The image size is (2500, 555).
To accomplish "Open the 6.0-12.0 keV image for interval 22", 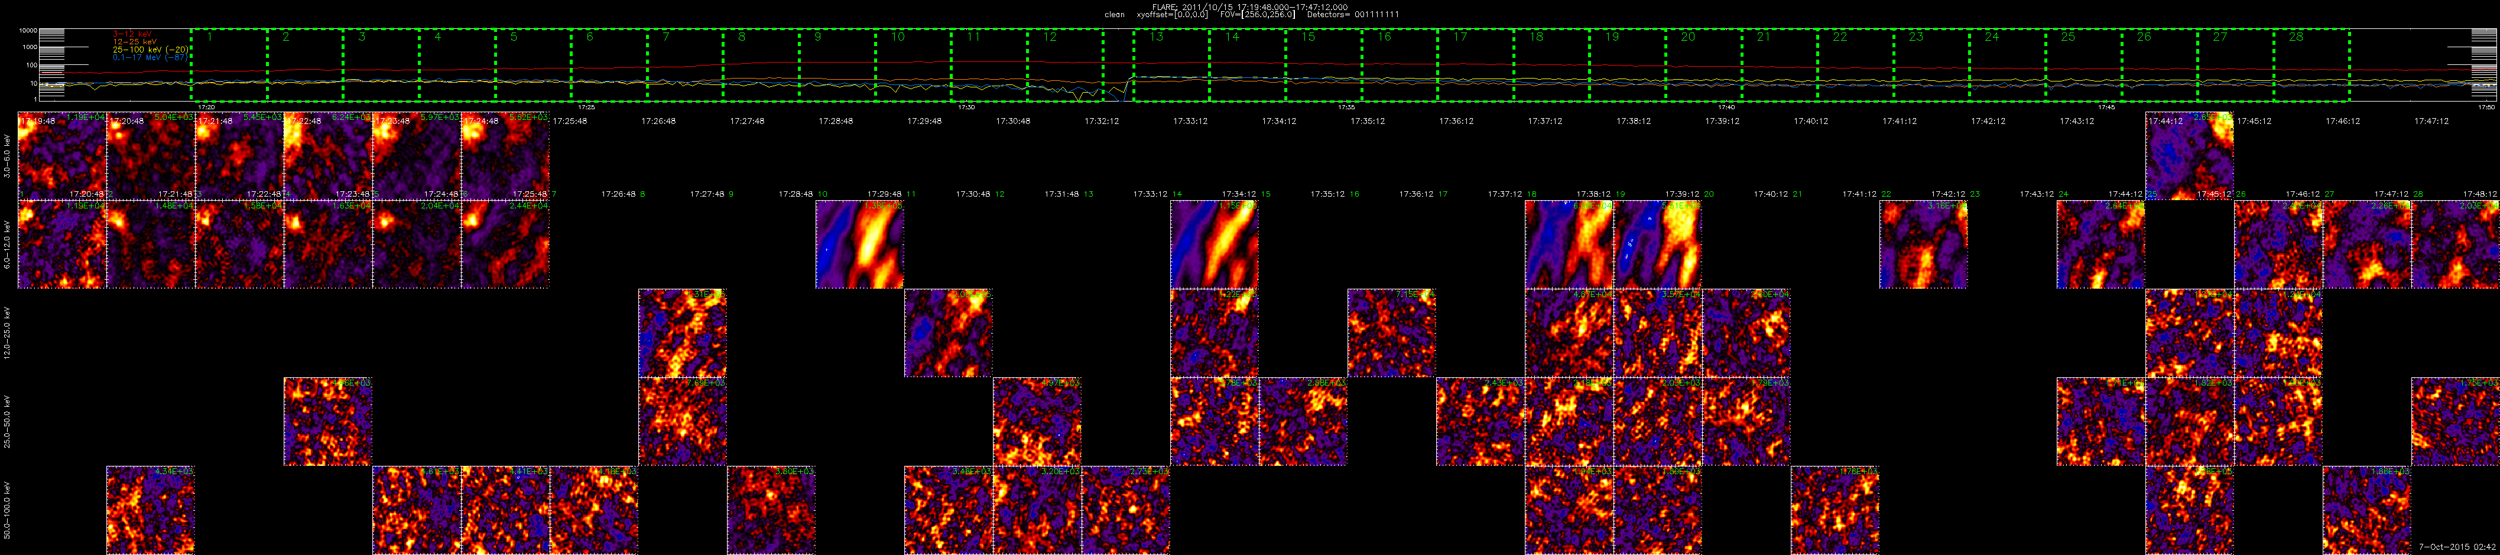I will coord(1924,244).
